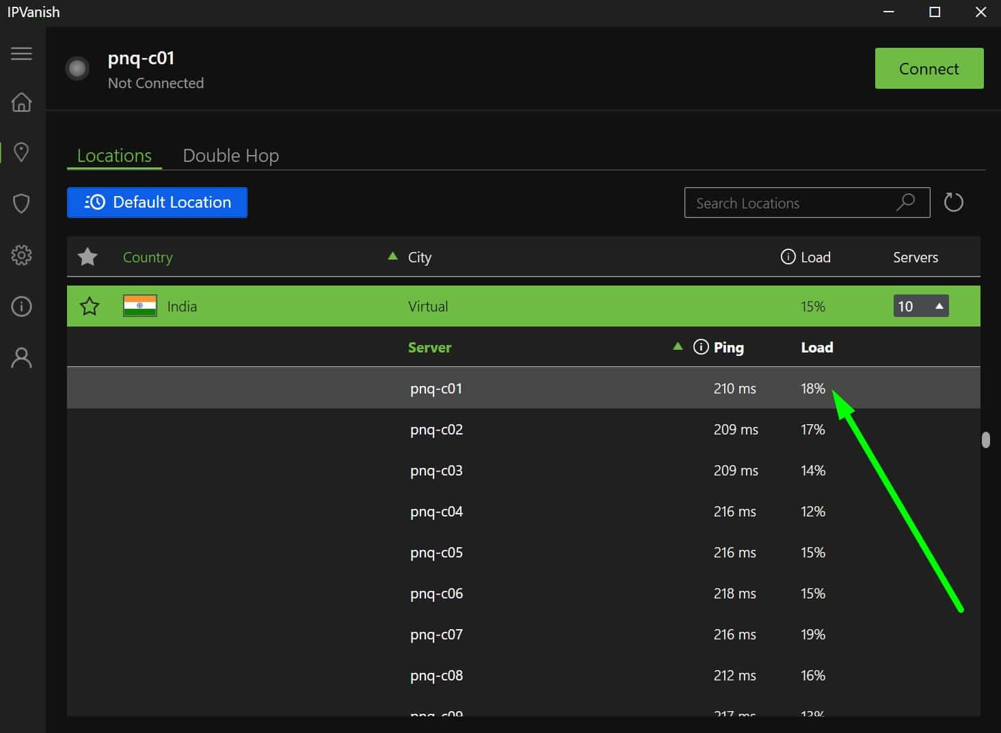
Task: Select server pnq-c05
Action: 524,552
